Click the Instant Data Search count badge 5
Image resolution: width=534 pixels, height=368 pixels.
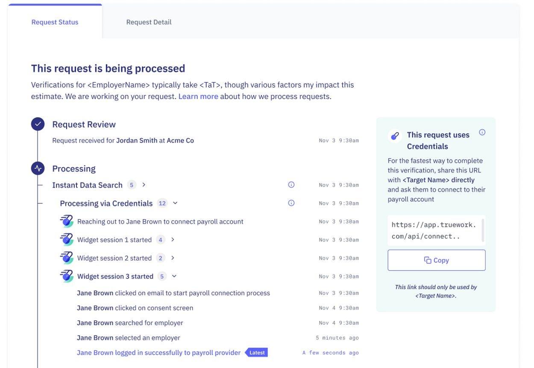pos(132,185)
